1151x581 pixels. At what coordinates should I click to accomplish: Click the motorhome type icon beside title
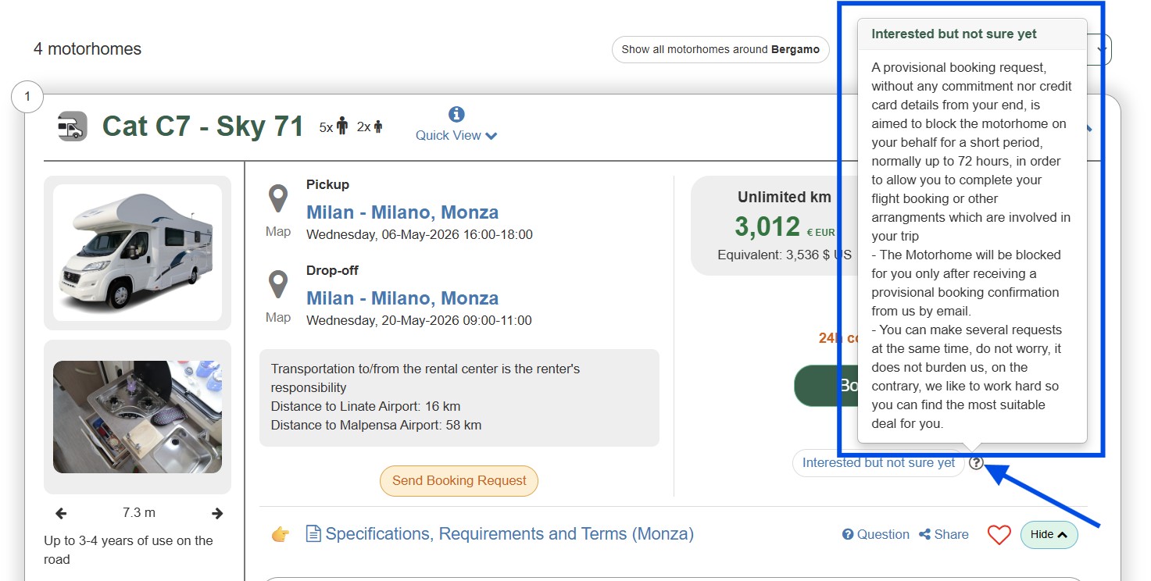(x=73, y=126)
